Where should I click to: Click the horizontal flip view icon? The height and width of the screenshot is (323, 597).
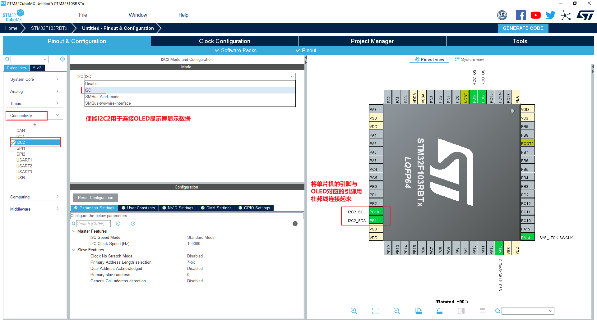click(461, 311)
